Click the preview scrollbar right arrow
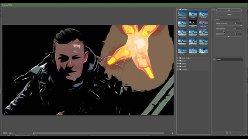 [x=172, y=133]
